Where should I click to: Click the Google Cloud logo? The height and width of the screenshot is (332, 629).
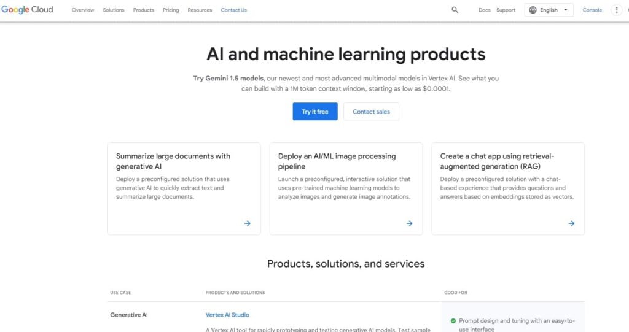tap(27, 10)
